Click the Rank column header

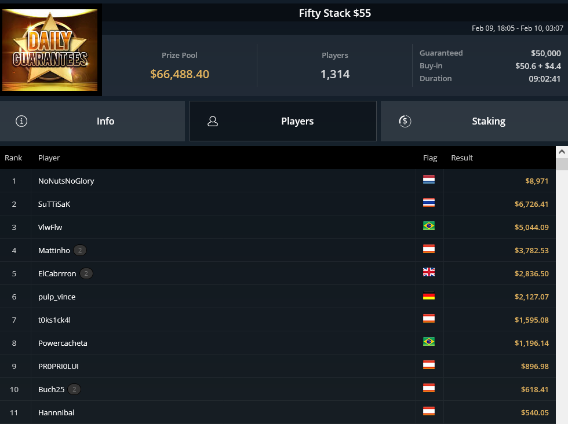pyautogui.click(x=13, y=158)
